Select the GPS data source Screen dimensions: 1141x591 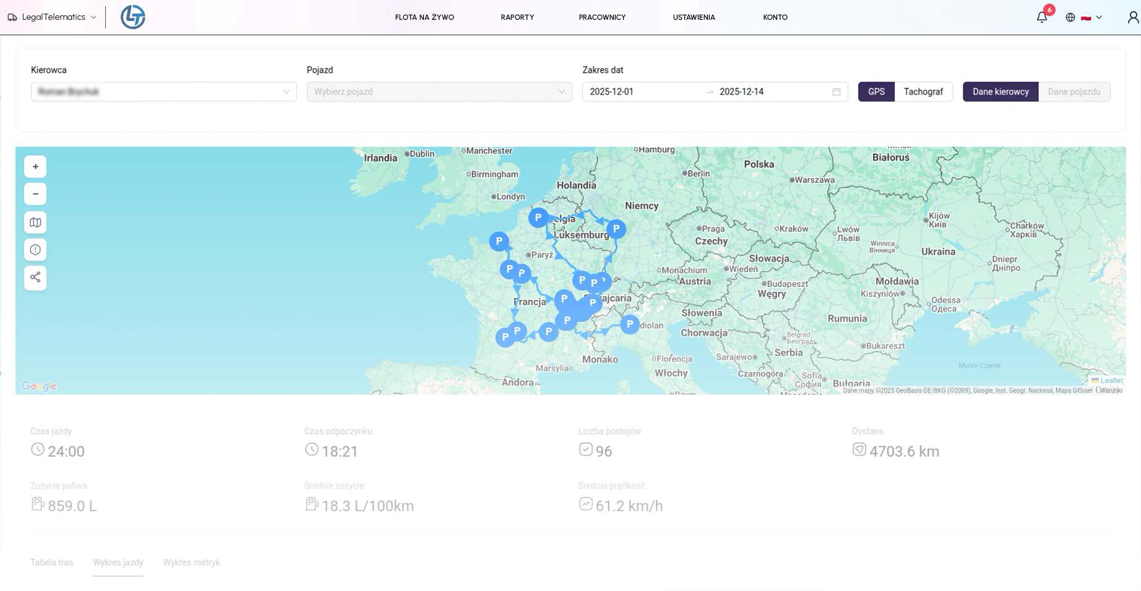pos(876,92)
